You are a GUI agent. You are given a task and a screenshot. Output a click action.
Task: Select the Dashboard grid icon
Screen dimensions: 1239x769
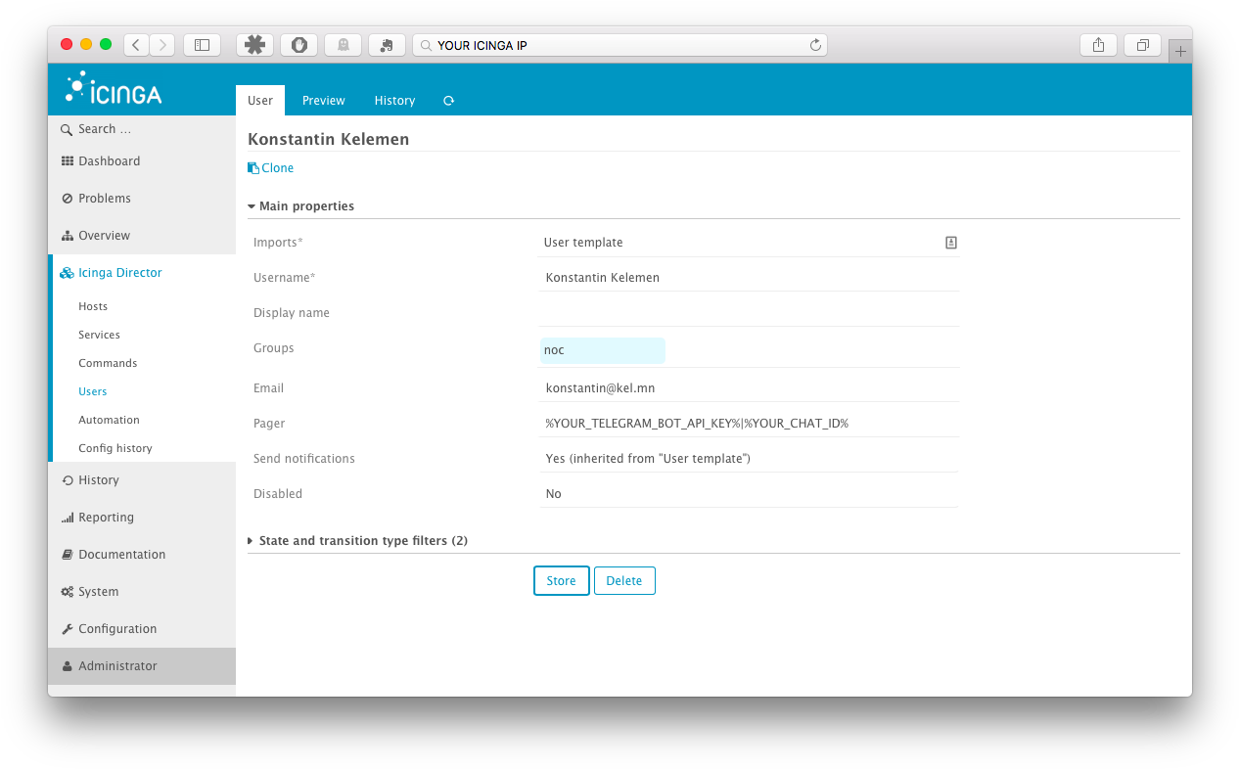(x=66, y=160)
